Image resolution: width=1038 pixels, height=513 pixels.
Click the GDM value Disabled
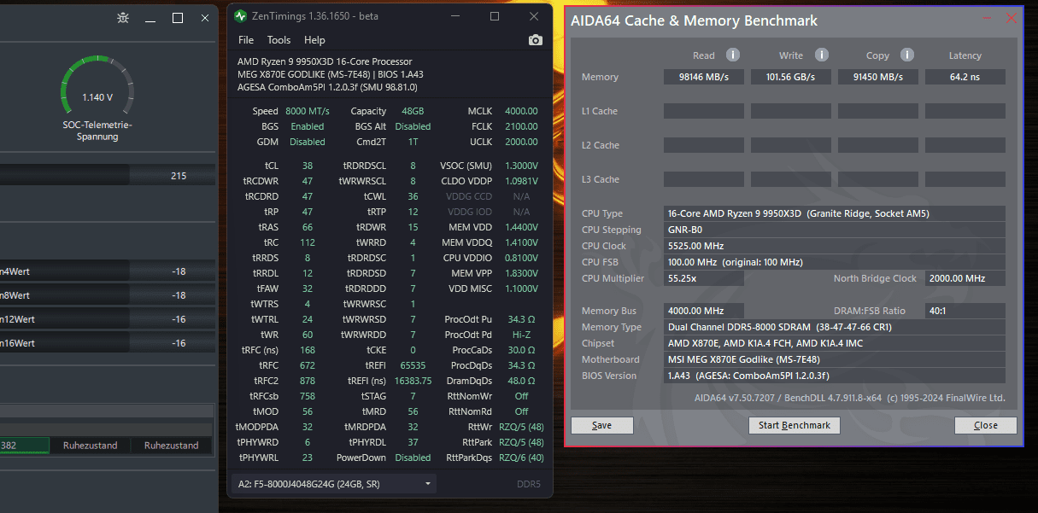pyautogui.click(x=308, y=142)
